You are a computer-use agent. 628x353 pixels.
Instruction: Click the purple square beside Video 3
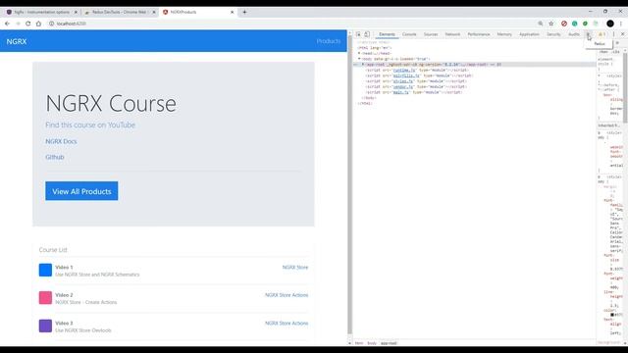(x=45, y=326)
